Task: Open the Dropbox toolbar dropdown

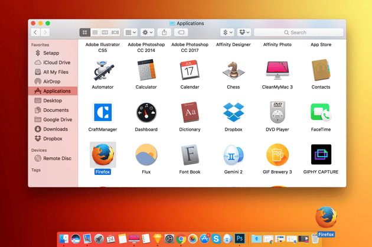Action: [x=244, y=32]
